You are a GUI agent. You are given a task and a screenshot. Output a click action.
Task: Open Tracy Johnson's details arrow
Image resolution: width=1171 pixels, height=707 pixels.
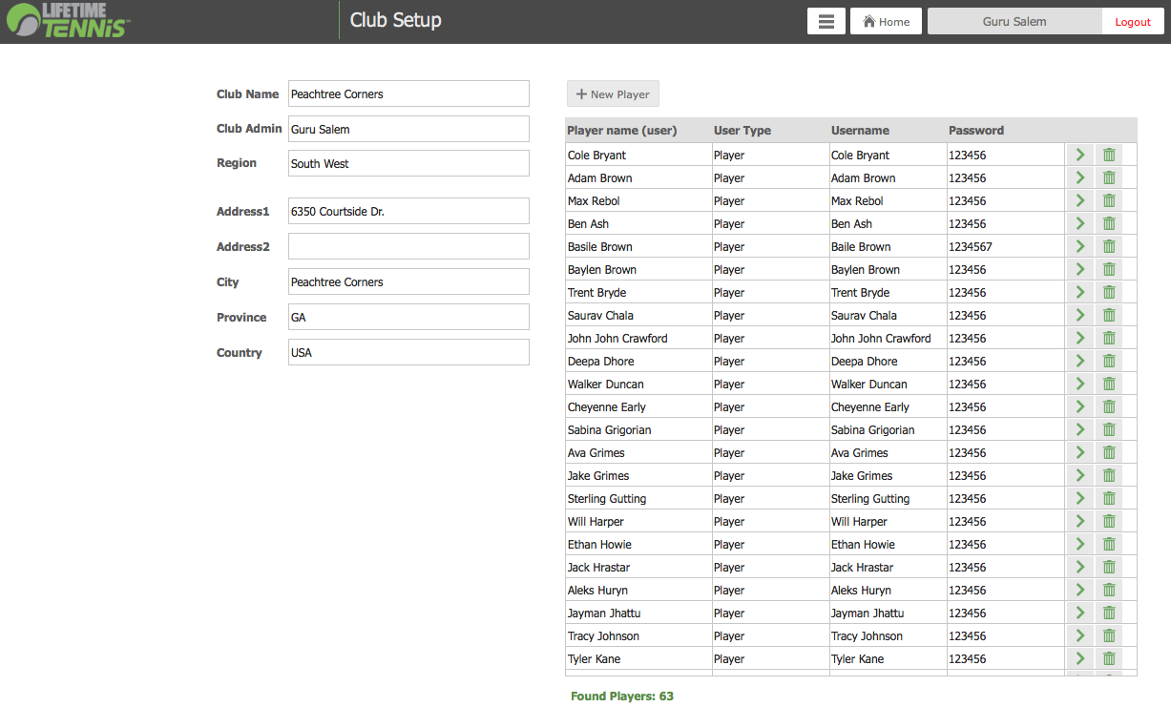pos(1080,635)
